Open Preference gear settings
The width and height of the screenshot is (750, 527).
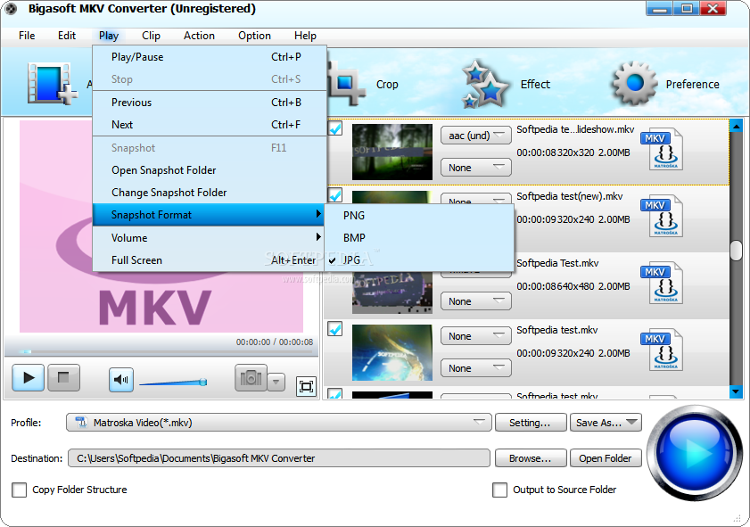(666, 84)
